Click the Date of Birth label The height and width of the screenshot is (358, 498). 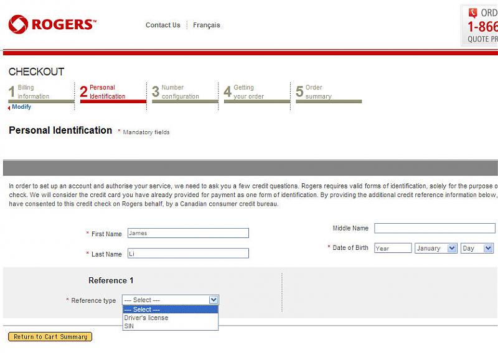(350, 247)
